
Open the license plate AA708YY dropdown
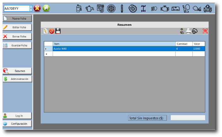(x=31, y=8)
